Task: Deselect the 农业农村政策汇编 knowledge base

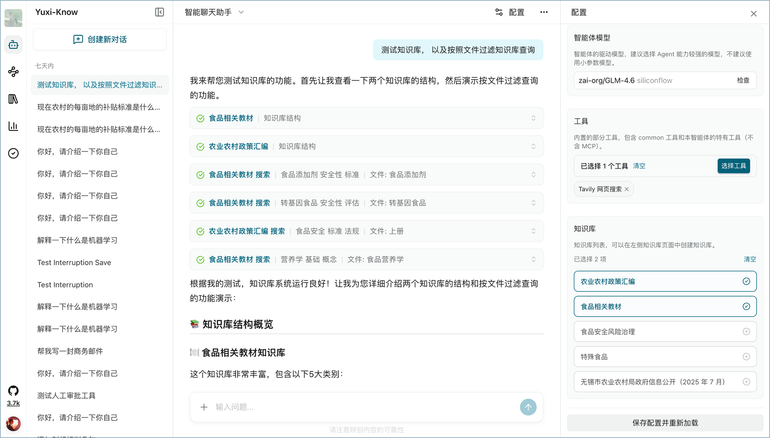Action: (x=746, y=281)
